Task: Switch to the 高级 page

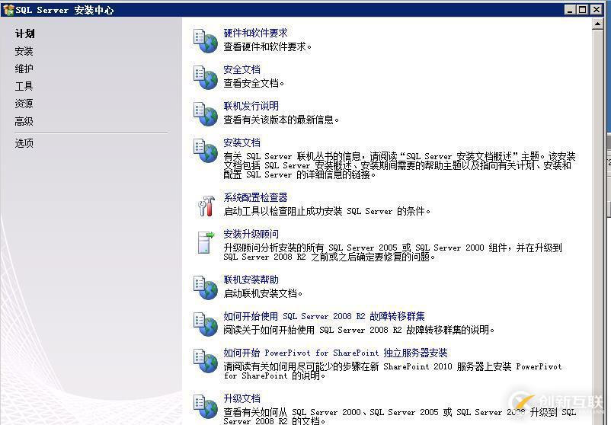Action: (x=24, y=122)
